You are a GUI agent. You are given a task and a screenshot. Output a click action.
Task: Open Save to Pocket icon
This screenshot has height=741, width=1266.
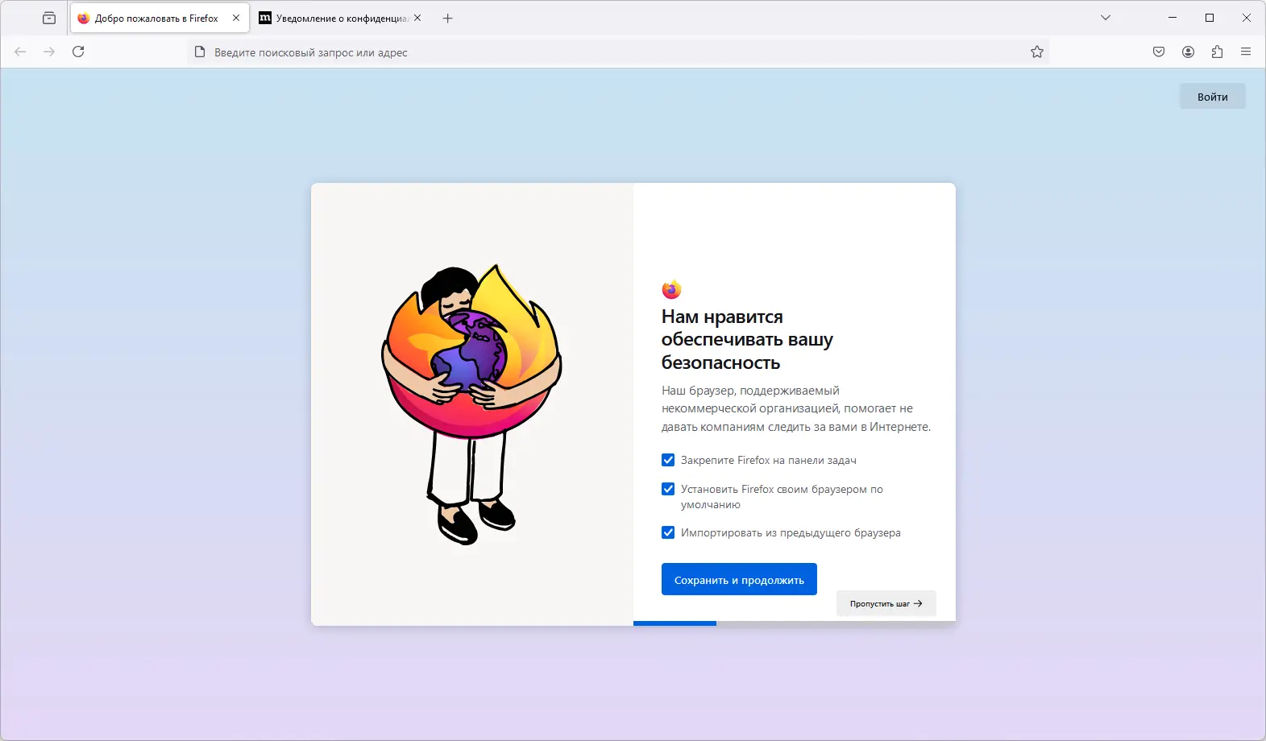click(1159, 52)
